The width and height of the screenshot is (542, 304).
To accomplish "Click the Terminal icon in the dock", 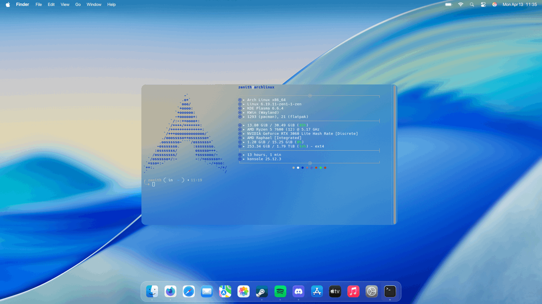I will tap(390, 291).
